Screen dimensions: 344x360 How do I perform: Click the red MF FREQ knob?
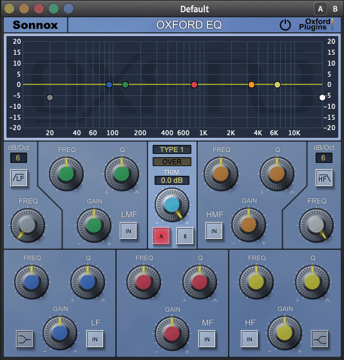pyautogui.click(x=144, y=282)
